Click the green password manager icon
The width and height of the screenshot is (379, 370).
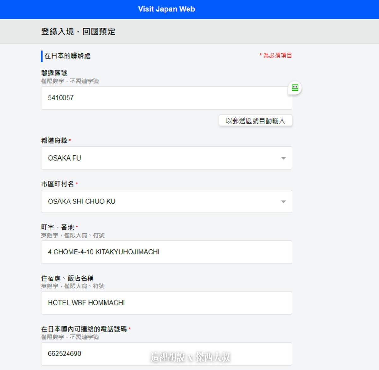pos(295,88)
